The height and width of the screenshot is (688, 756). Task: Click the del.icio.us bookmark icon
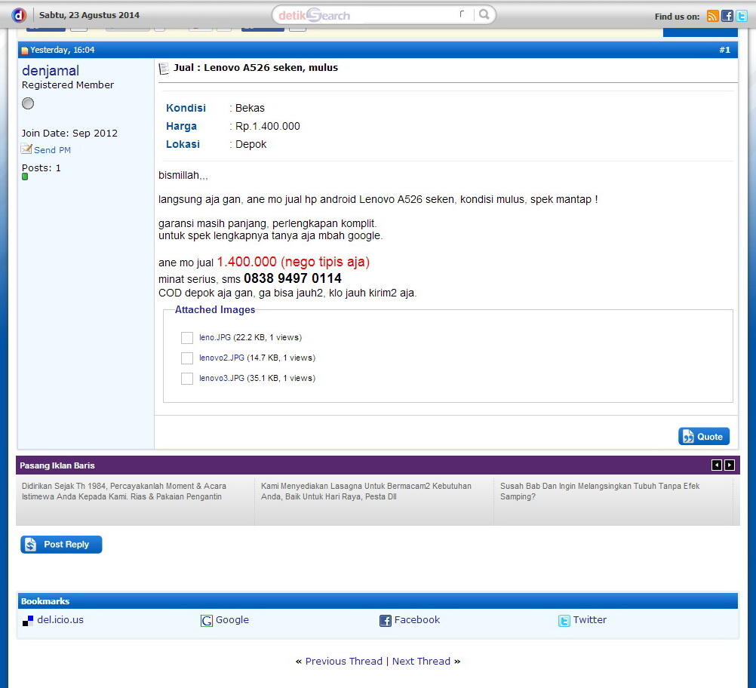coord(28,621)
